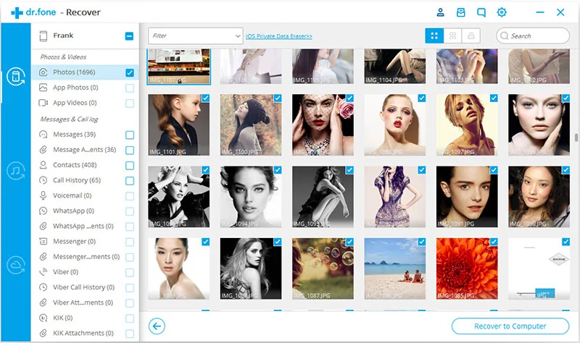Open settings gear in title bar
This screenshot has height=343, width=580.
point(502,12)
